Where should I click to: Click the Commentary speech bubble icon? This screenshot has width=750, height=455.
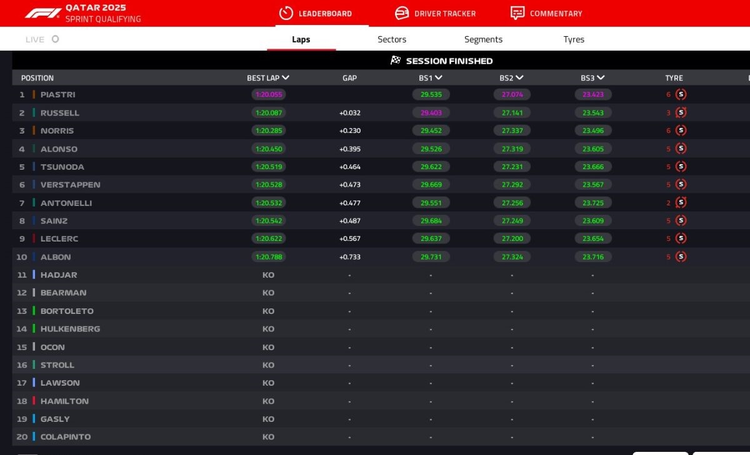point(517,13)
